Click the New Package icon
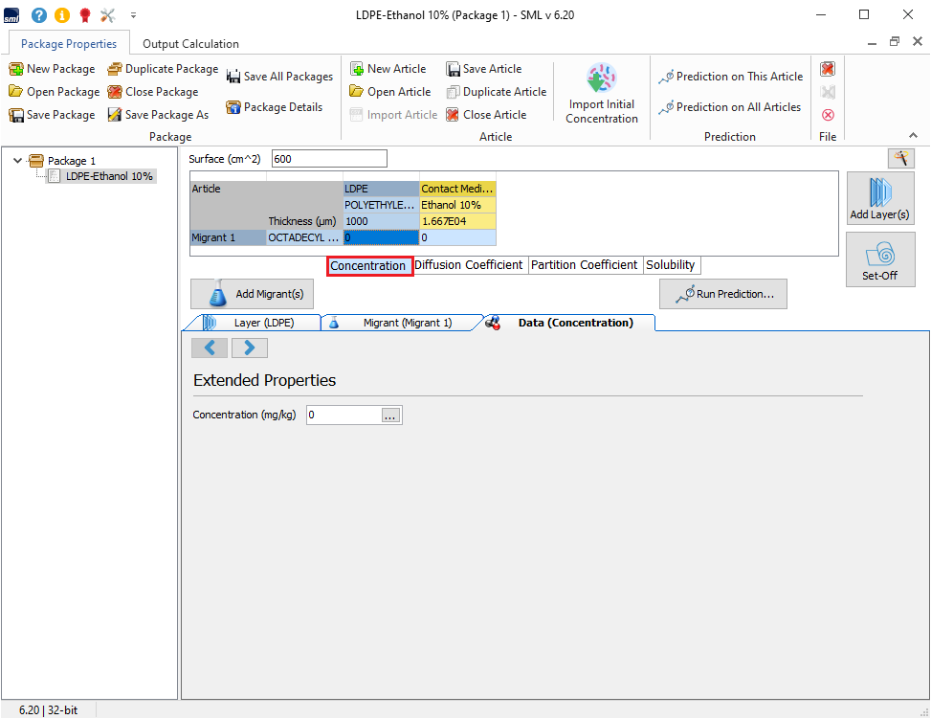 point(16,69)
